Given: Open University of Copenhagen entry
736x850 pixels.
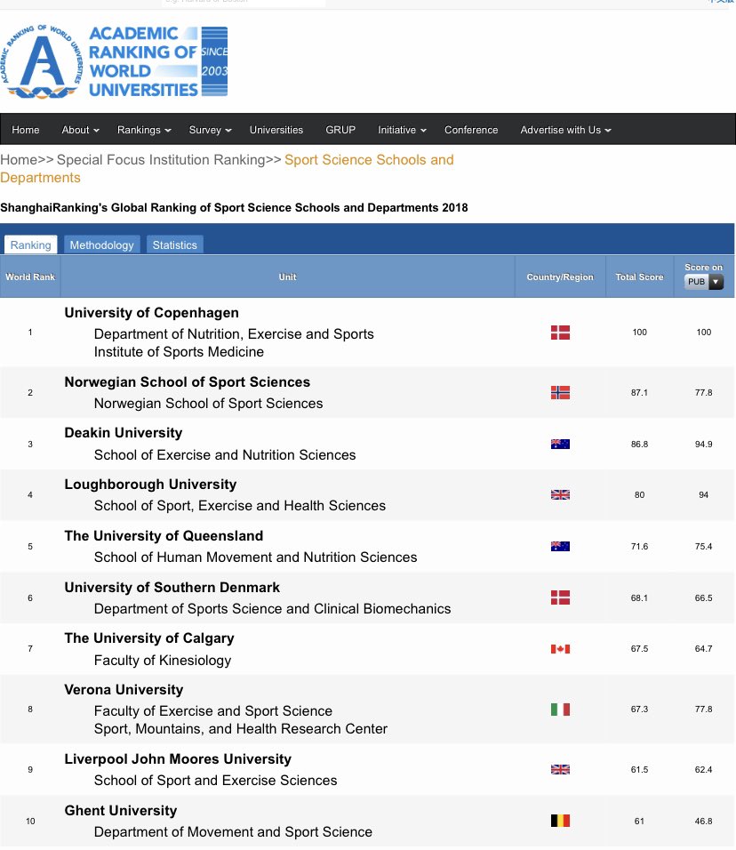Looking at the screenshot, I should [x=151, y=313].
